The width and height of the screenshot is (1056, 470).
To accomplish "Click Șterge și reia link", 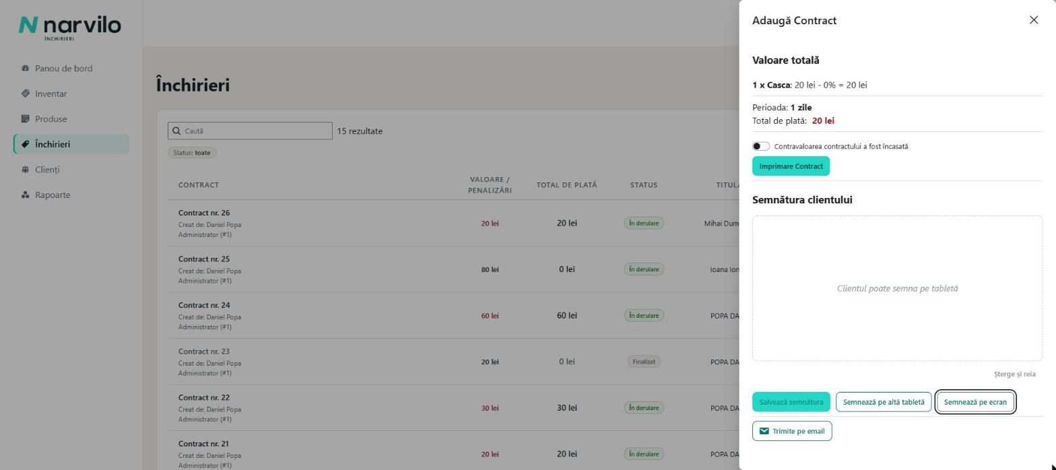I will 1014,374.
